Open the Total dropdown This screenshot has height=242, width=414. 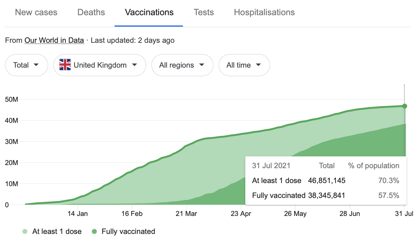click(26, 65)
